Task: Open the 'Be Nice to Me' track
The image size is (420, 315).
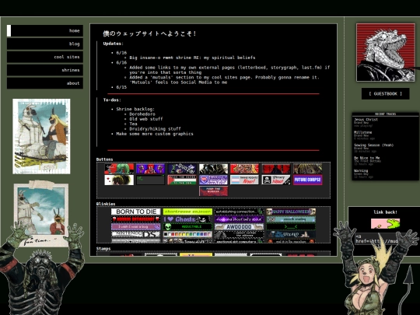Action: [x=367, y=158]
